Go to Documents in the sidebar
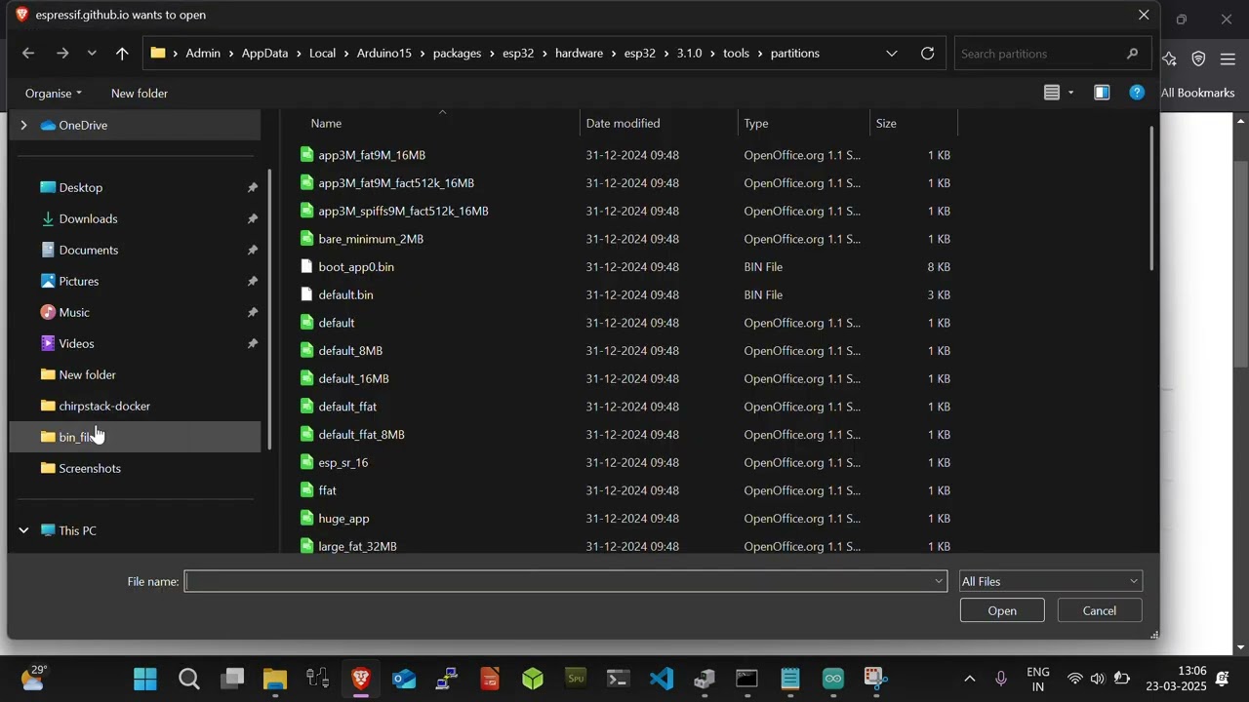Image resolution: width=1249 pixels, height=702 pixels. [88, 250]
